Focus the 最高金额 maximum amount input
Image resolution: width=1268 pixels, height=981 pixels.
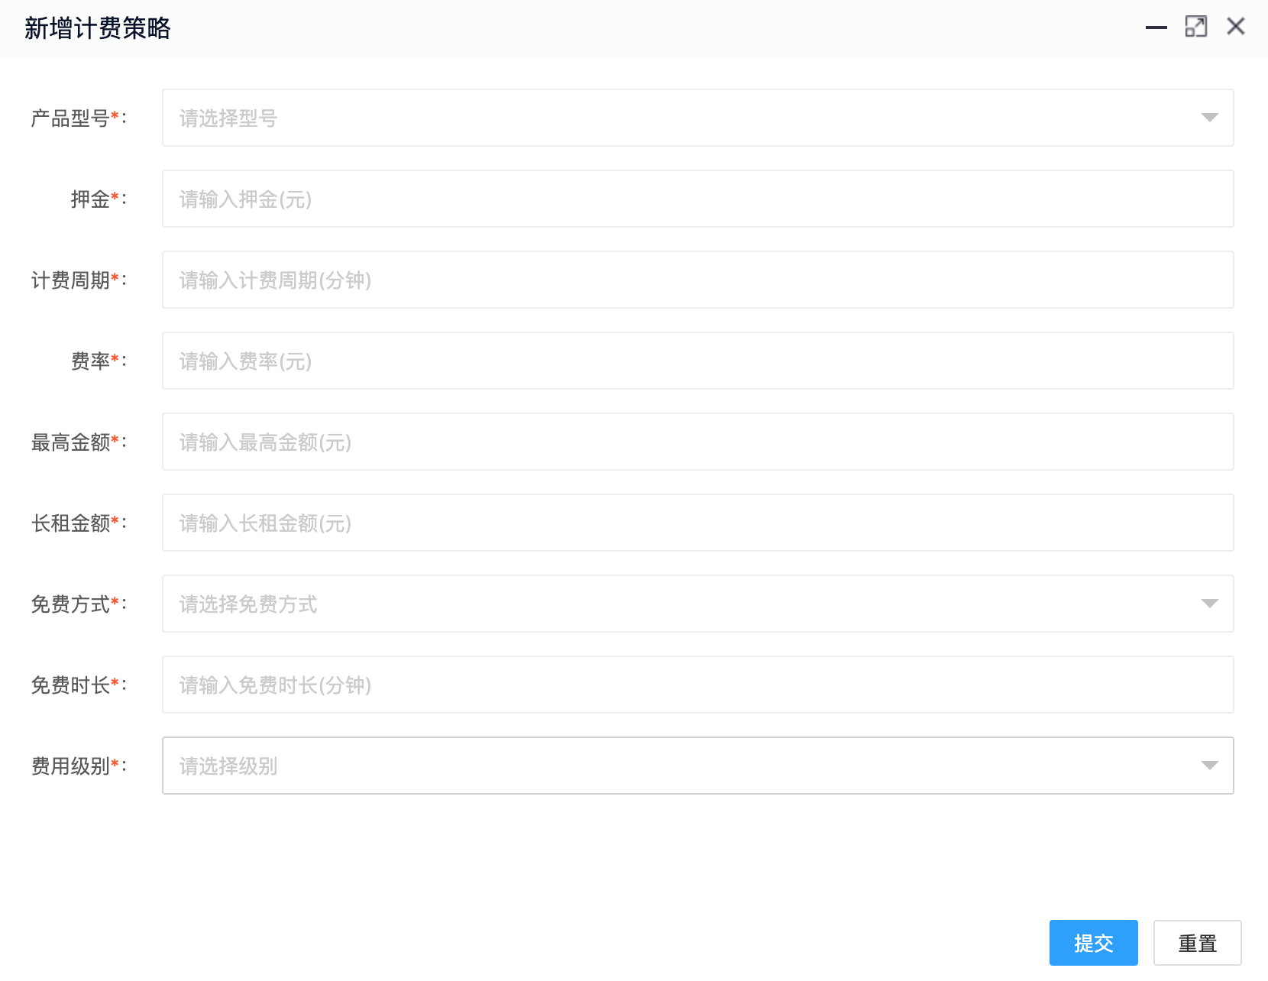(697, 442)
